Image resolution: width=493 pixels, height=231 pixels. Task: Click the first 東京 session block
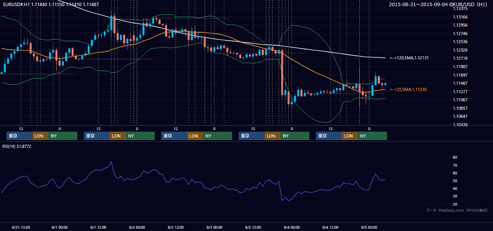point(20,136)
